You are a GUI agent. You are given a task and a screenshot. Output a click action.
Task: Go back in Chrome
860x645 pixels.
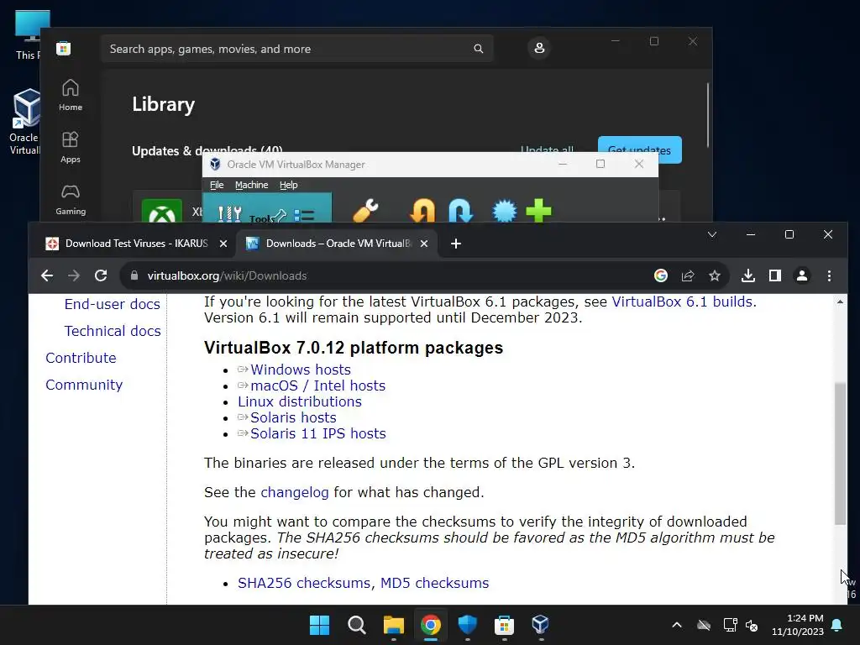tap(47, 275)
